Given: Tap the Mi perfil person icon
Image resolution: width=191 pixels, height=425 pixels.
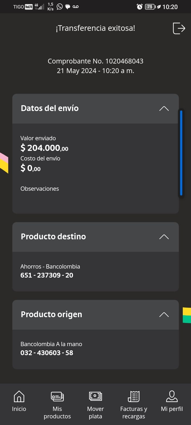Looking at the screenshot, I should tap(172, 397).
